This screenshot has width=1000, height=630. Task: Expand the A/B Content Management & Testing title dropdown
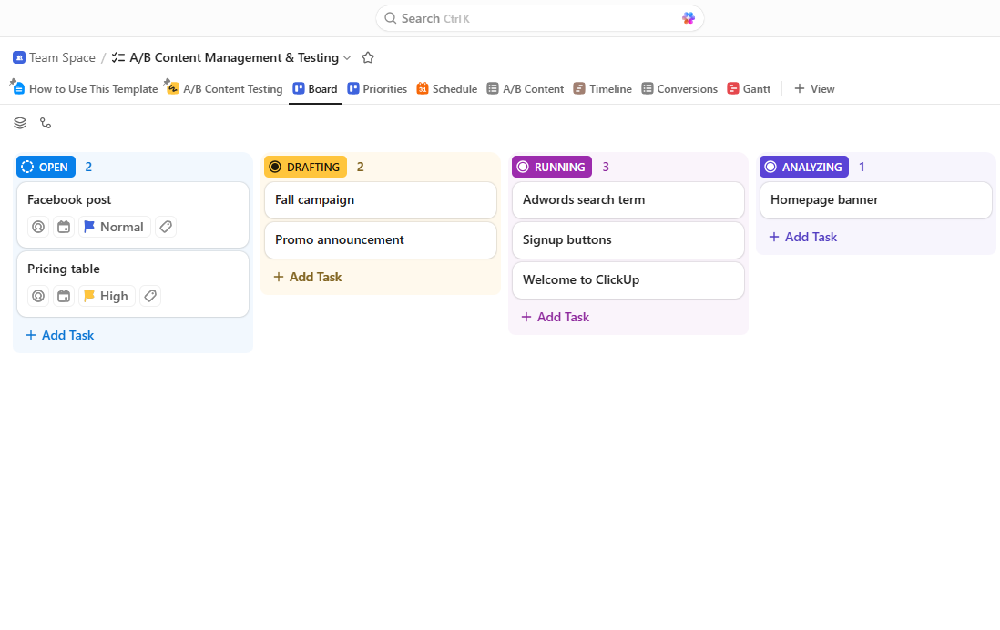click(347, 57)
